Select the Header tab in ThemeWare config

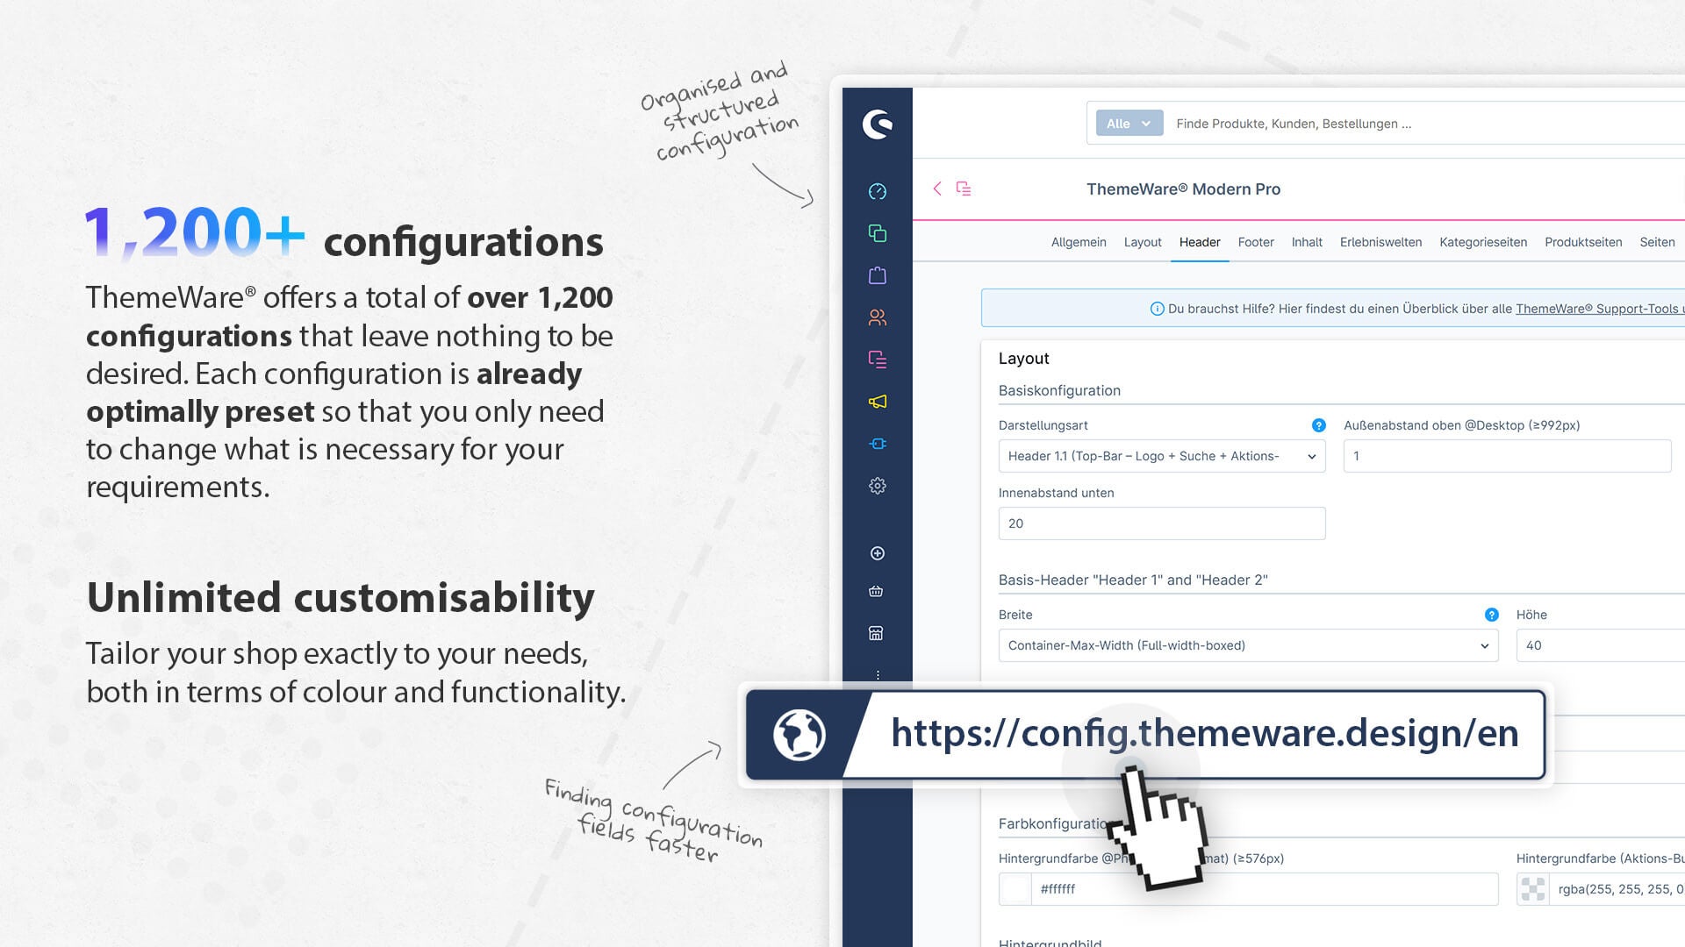click(x=1200, y=242)
